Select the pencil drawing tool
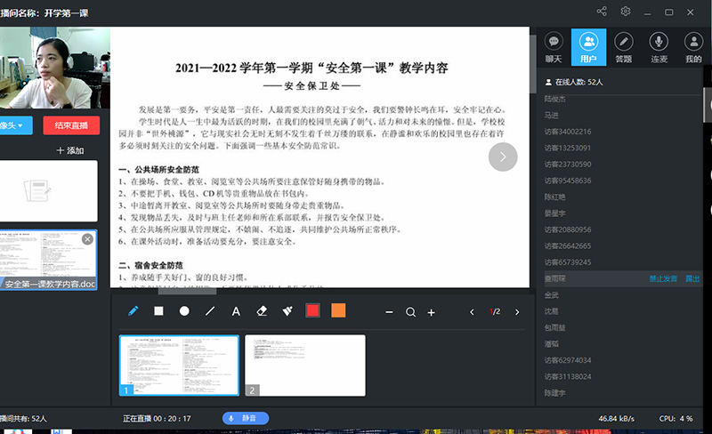The height and width of the screenshot is (434, 712). click(133, 311)
